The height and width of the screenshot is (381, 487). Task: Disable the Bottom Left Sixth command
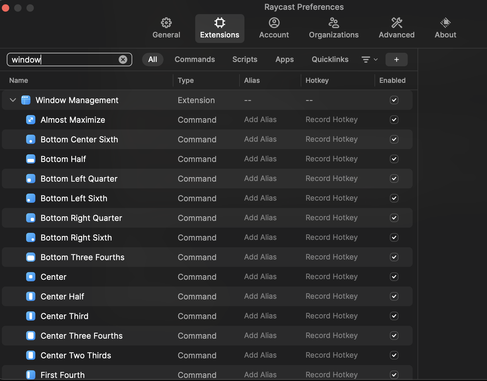pos(394,198)
